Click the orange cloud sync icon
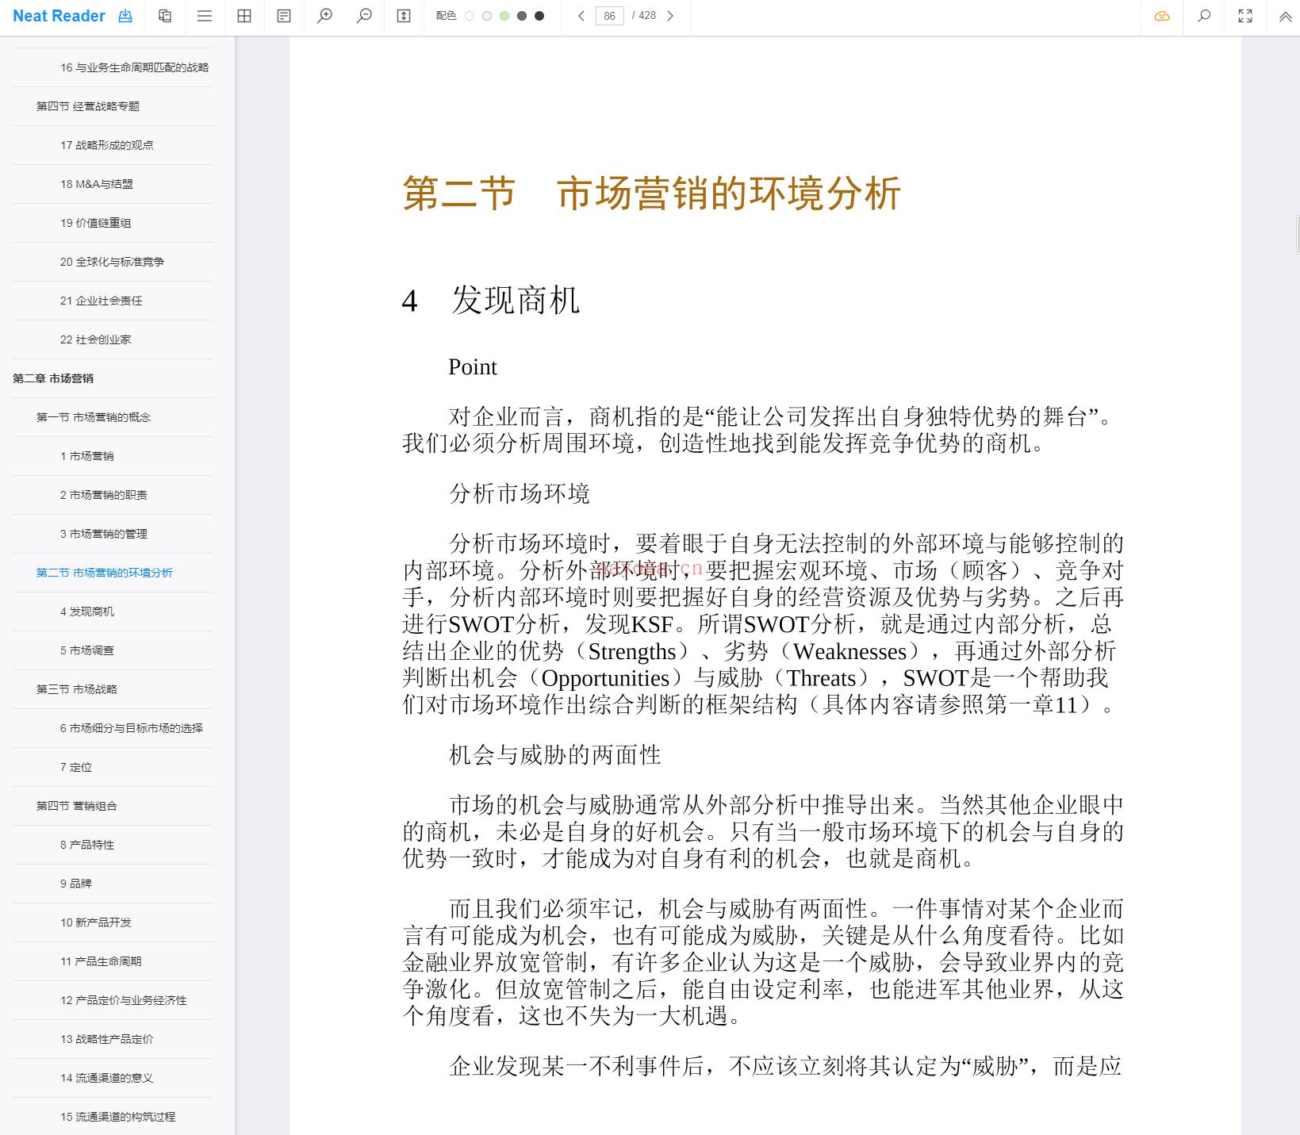 click(1162, 16)
